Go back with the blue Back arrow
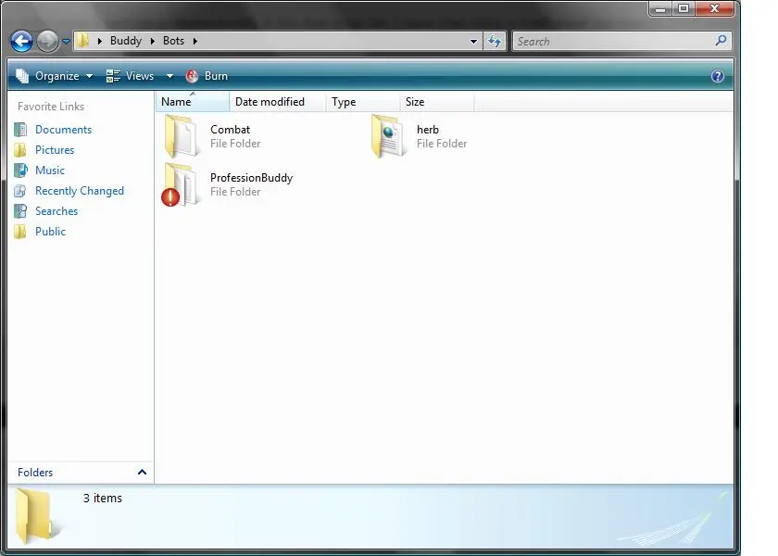Viewport: 778px width, 556px height. tap(22, 41)
